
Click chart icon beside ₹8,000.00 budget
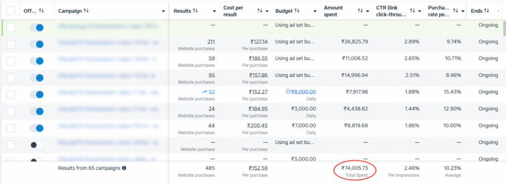[289, 92]
